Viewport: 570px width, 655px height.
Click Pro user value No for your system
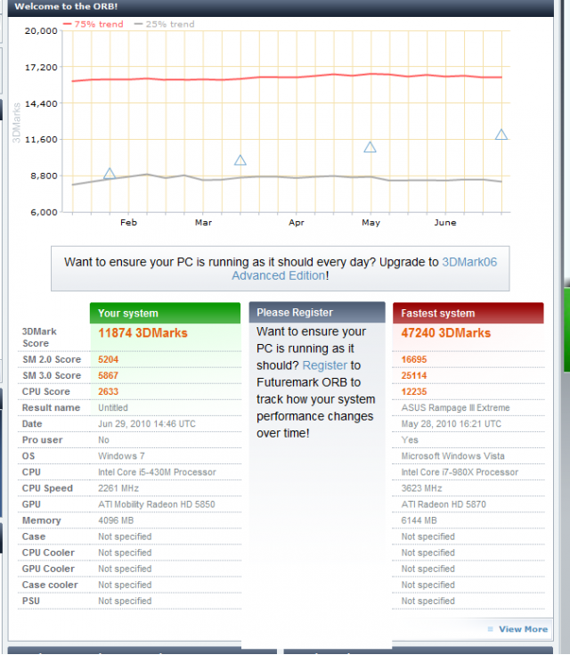(x=103, y=440)
